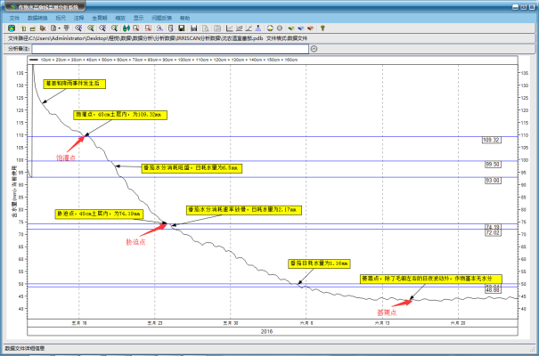The height and width of the screenshot is (356, 539).
Task: Click the black bar-chart toolbar icon
Action: pyautogui.click(x=194, y=28)
